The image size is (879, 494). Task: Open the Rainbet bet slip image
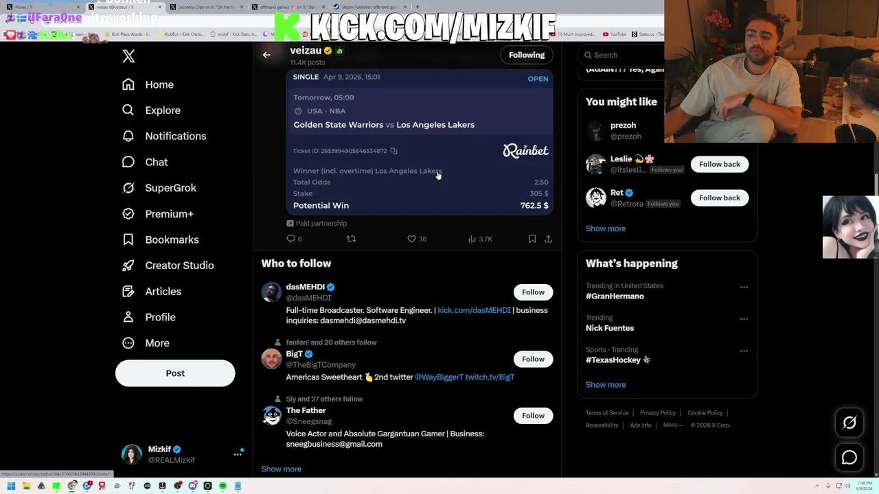(420, 141)
